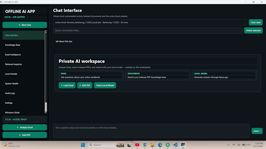Launch Microsoft Edge from taskbar
Viewport: 266px width, 149px height.
point(160,145)
